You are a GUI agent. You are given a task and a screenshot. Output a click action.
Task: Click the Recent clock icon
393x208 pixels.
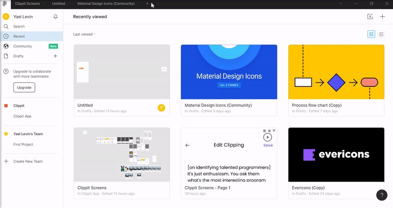6,36
